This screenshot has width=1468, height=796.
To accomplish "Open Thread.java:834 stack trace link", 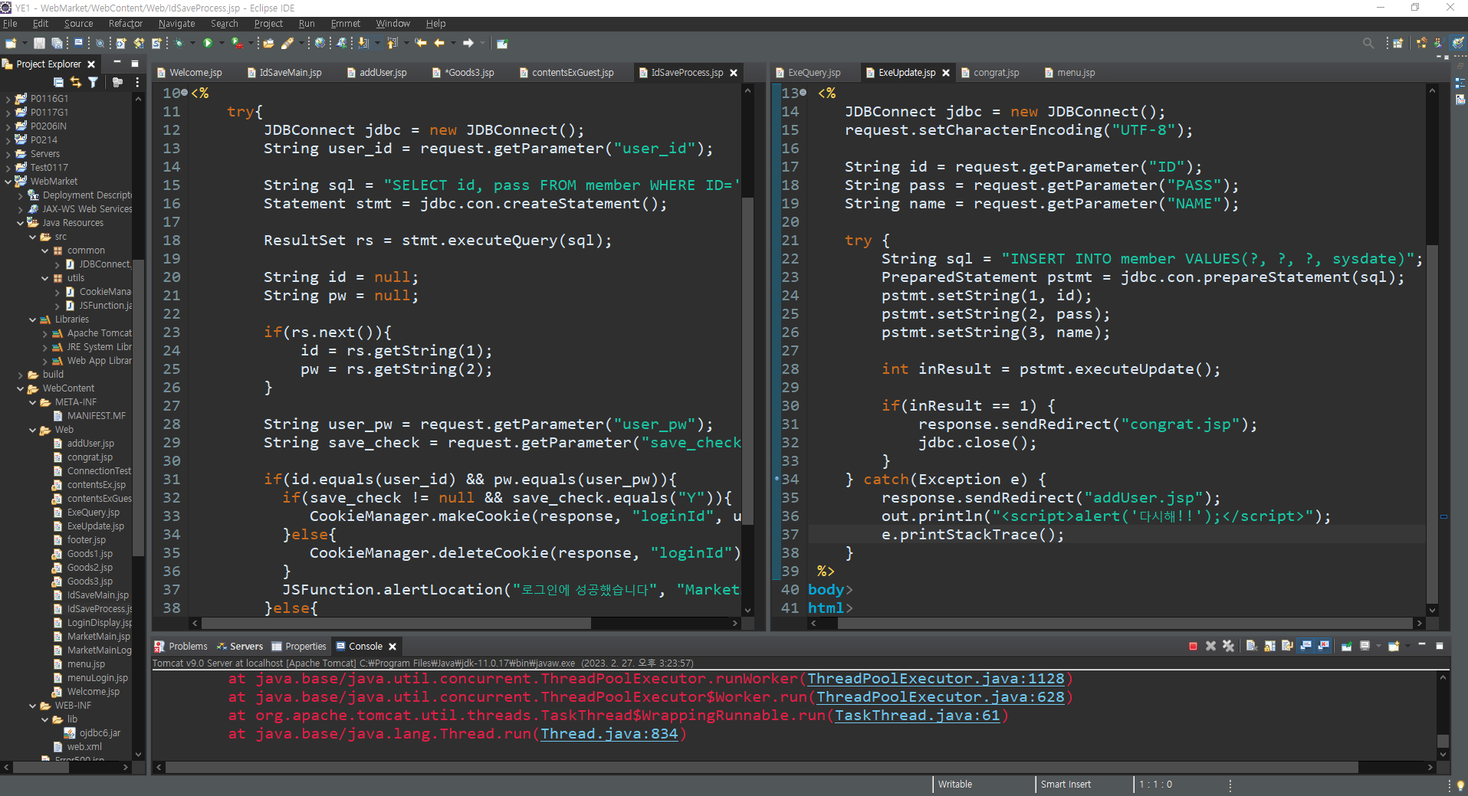I will coord(609,734).
